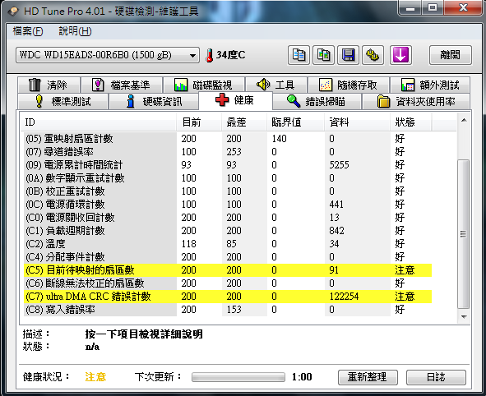Click the next update progress bar
Screen dimensions: 486x396
[x=238, y=377]
